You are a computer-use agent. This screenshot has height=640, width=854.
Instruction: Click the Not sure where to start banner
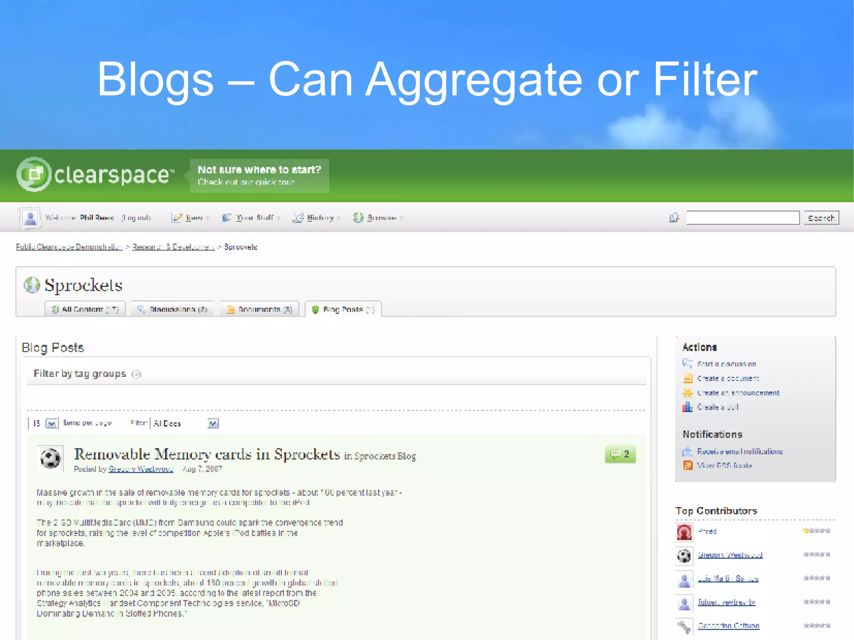pos(259,176)
